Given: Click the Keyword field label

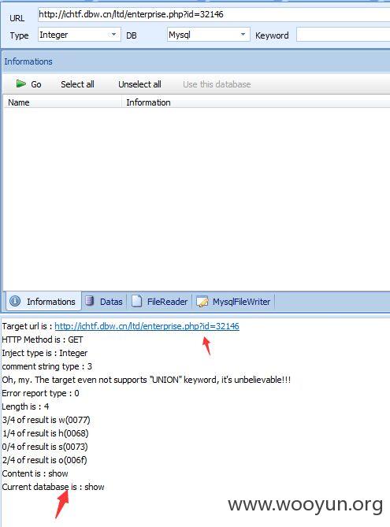Looking at the screenshot, I should click(x=272, y=35).
